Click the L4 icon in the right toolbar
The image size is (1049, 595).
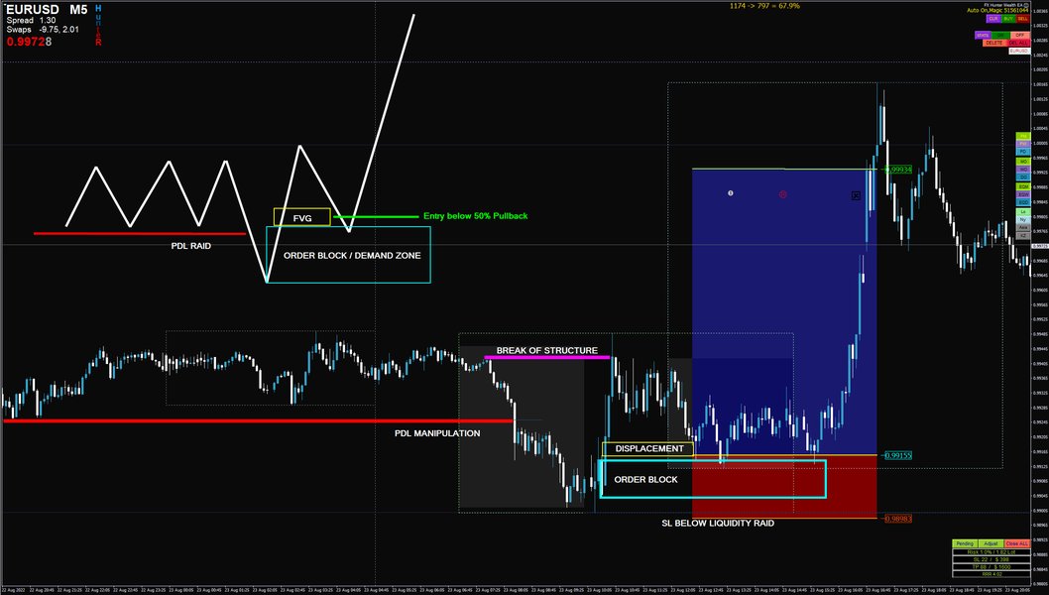[1024, 212]
